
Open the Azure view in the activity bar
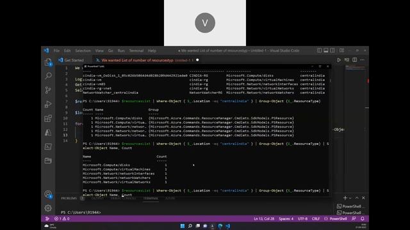(x=48, y=132)
